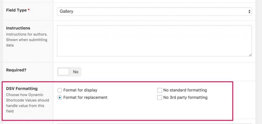The width and height of the screenshot is (262, 124).
Task: Click the red asterisk beside Field Type
Action: (29, 10)
